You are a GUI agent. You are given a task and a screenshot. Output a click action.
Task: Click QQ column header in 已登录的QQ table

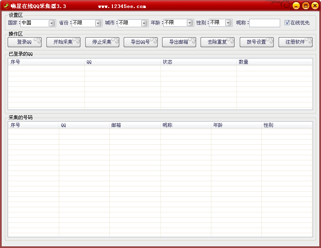(x=122, y=62)
